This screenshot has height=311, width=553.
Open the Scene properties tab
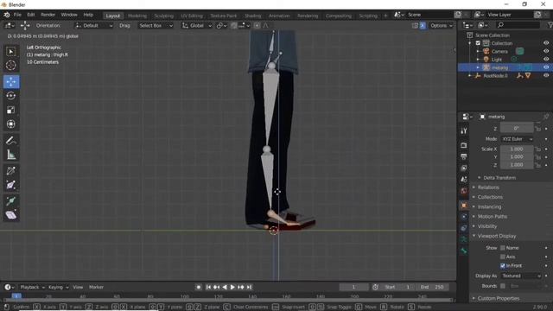pos(464,180)
